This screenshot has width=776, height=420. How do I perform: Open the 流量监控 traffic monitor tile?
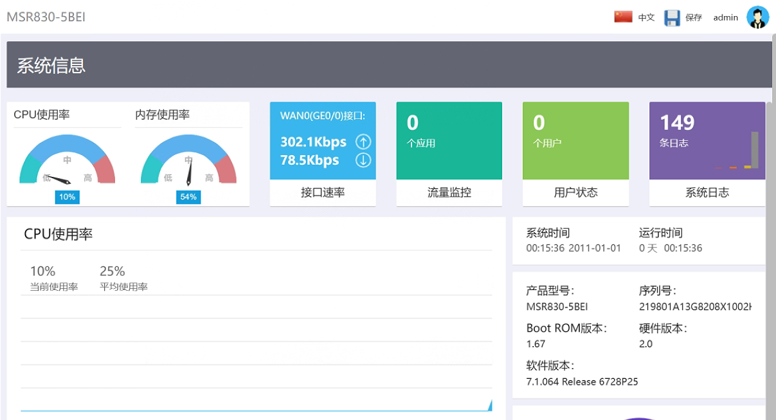coord(449,192)
